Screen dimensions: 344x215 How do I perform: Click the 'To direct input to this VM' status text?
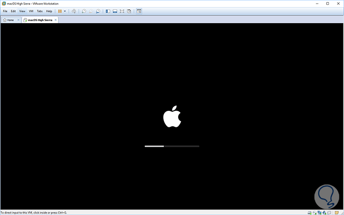click(x=33, y=213)
